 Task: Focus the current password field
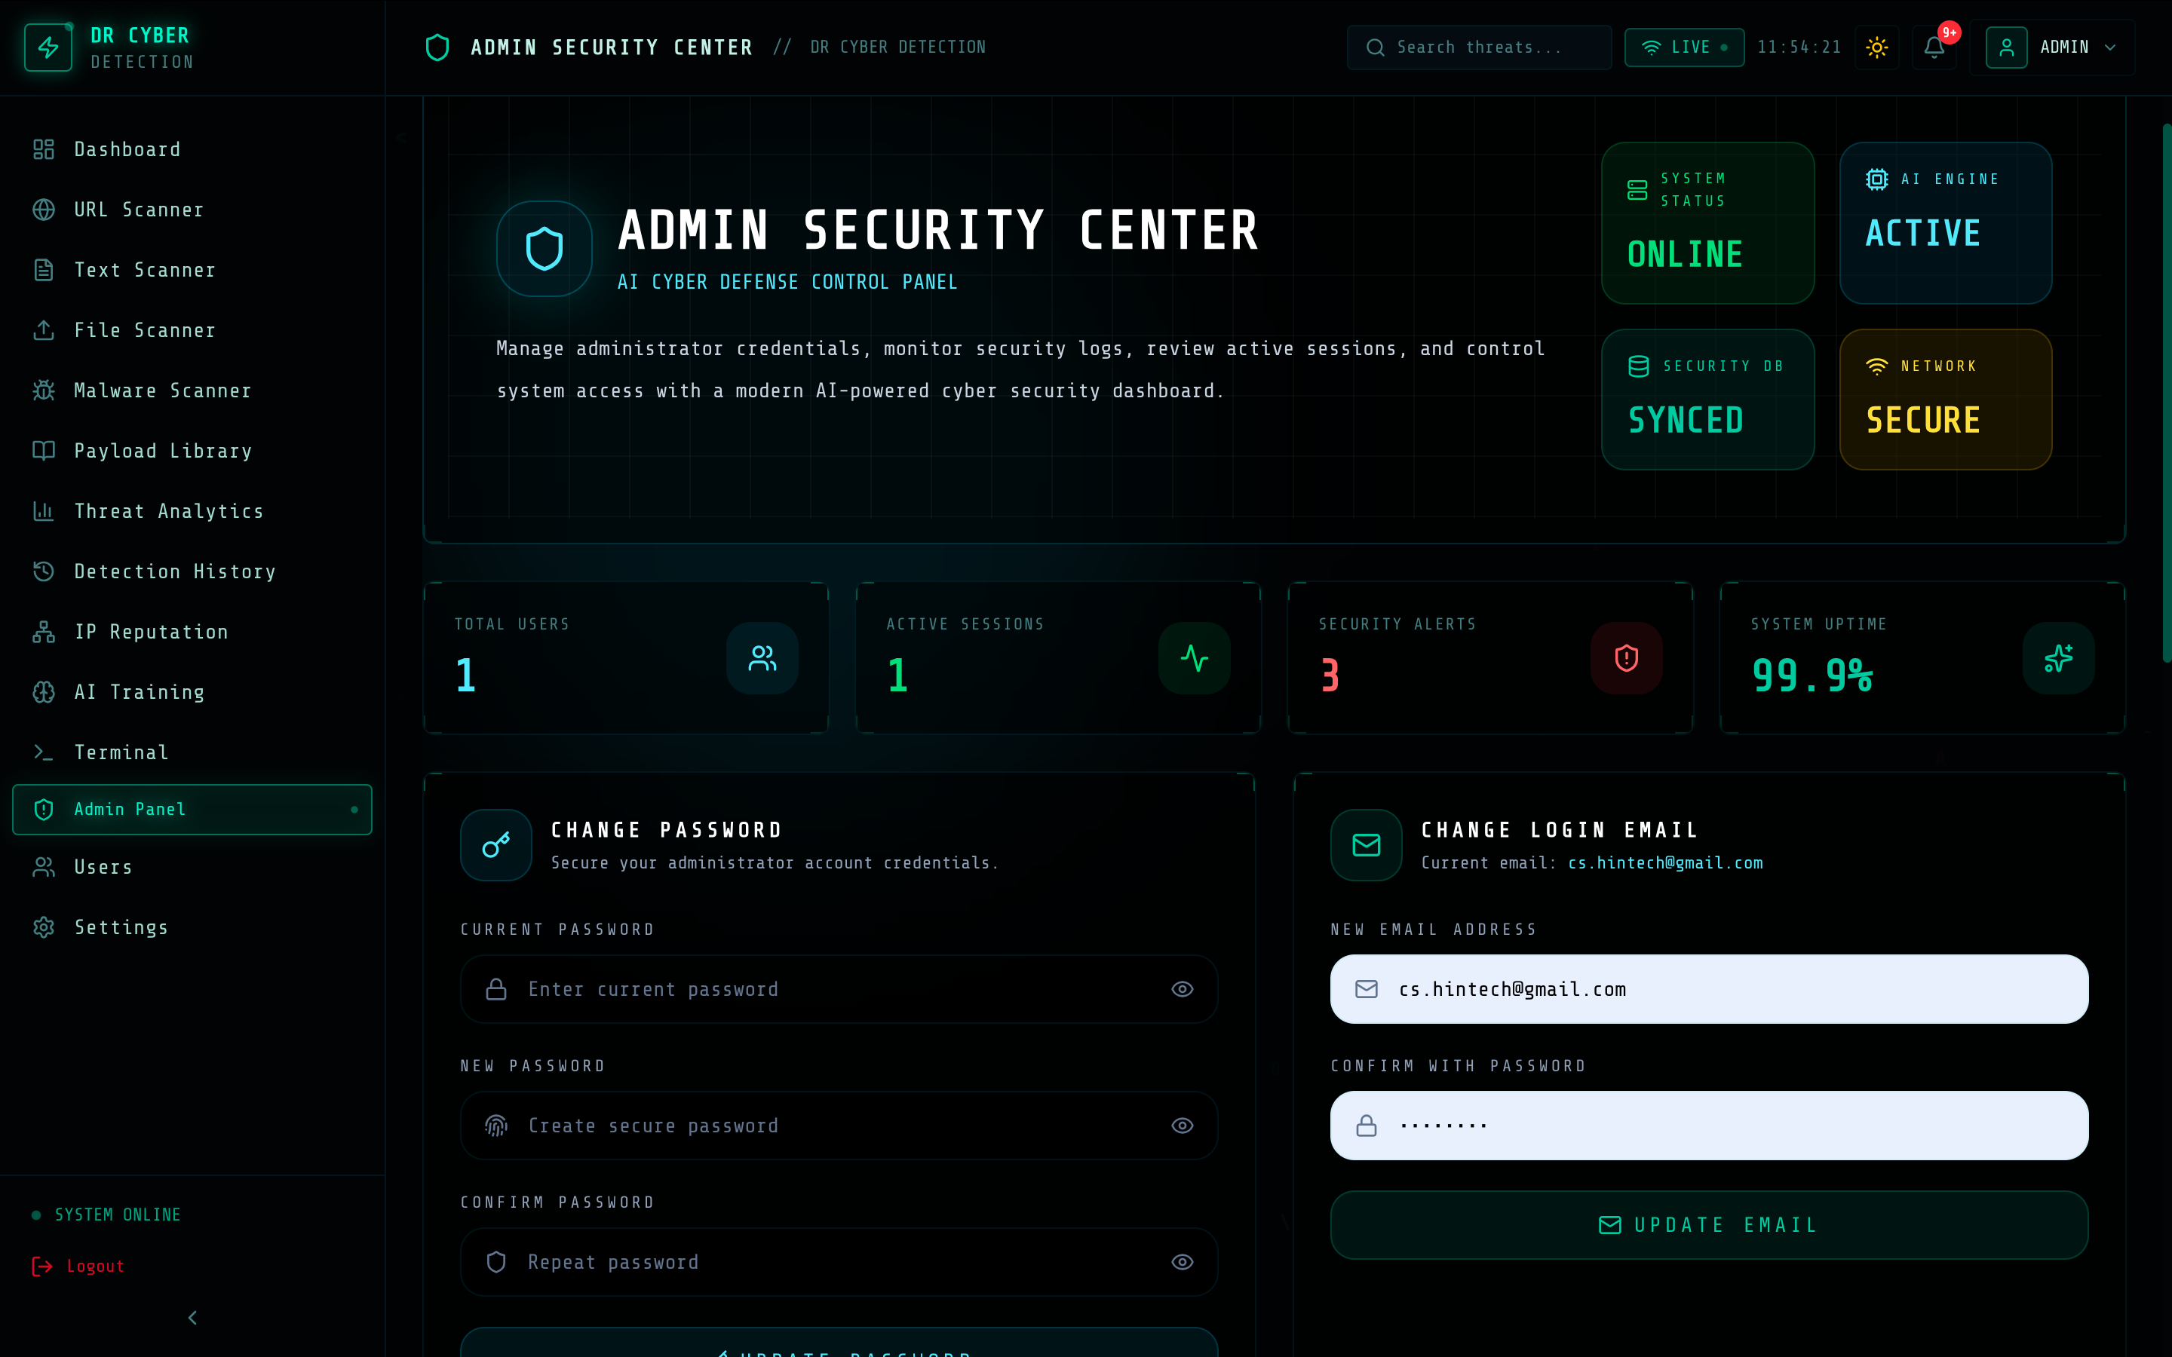[839, 989]
